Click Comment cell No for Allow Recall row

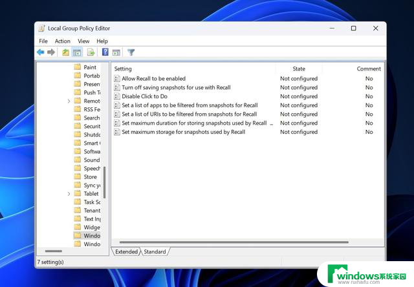369,78
